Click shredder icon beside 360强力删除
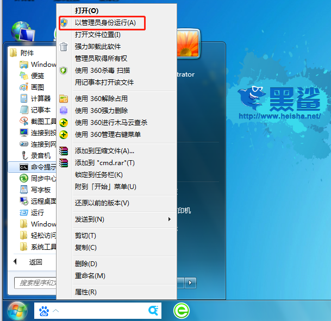Screen dimensions: 331x321 click(x=64, y=111)
